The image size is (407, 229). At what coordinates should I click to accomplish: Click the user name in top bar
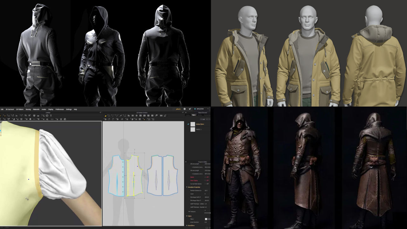(x=178, y=109)
